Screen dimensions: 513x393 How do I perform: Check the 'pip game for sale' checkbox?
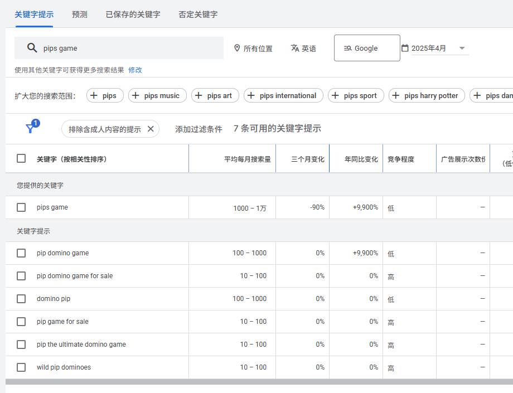coord(21,322)
